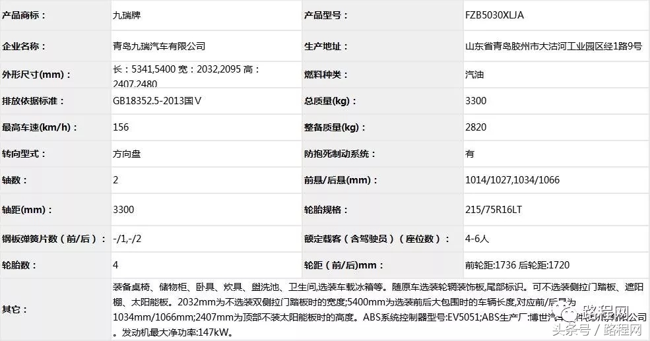This screenshot has height=341, width=650.
Task: Select the top speed value 156
Action: (121, 127)
